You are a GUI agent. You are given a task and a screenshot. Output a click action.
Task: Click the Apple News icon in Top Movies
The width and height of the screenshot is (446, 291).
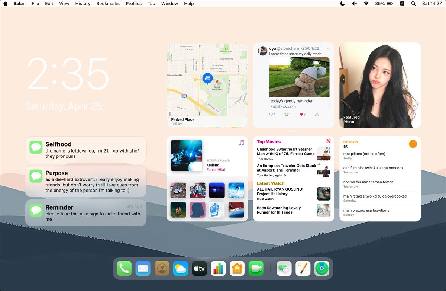329,141
